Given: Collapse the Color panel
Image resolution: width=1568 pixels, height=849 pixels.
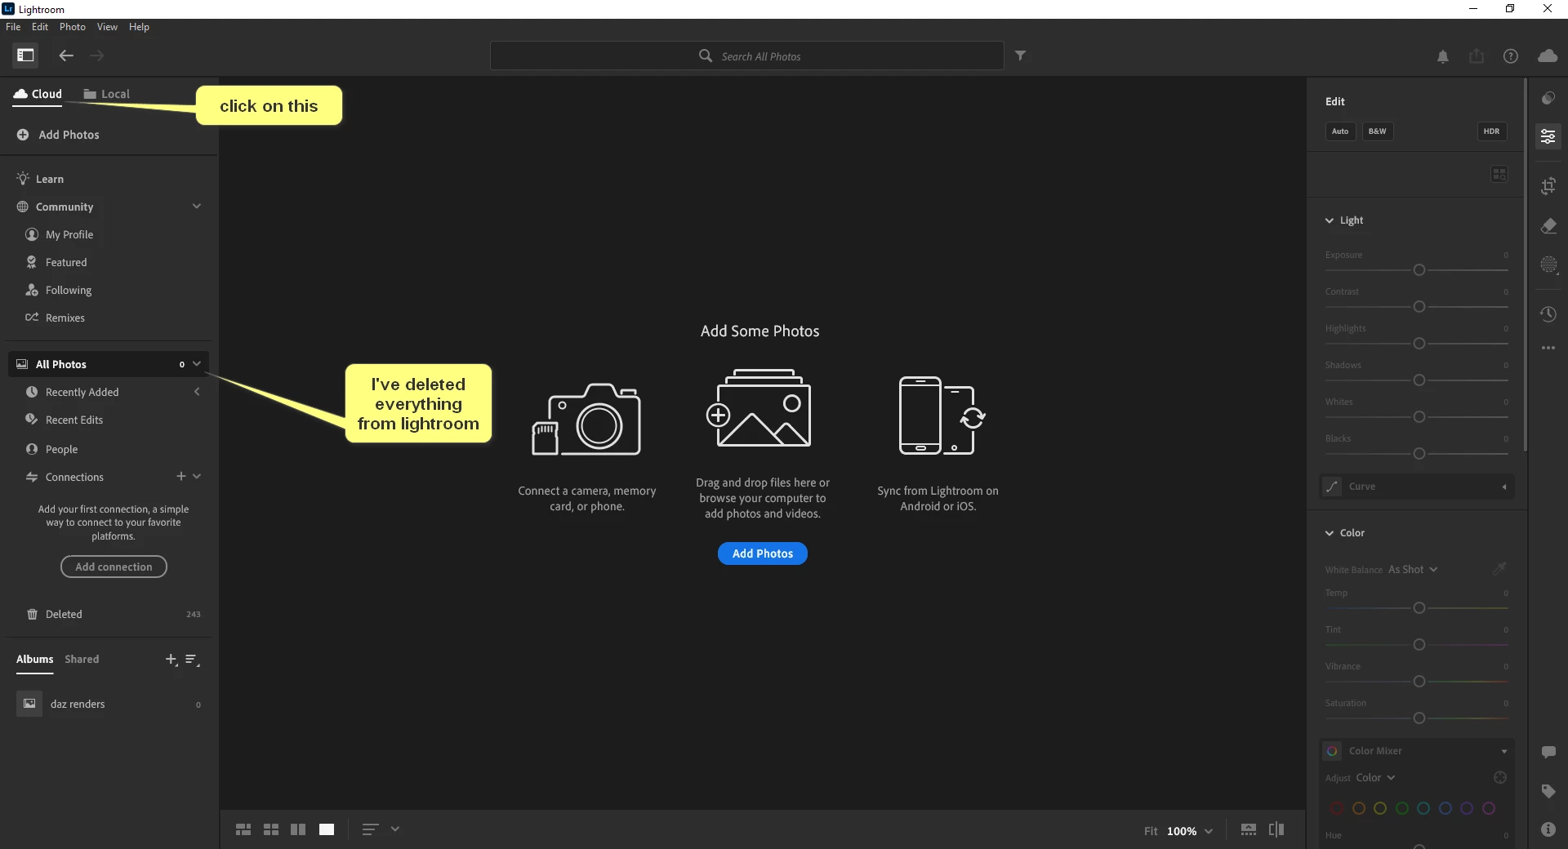Looking at the screenshot, I should click(1330, 533).
